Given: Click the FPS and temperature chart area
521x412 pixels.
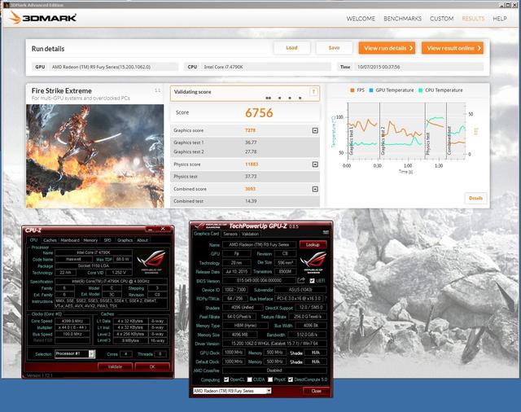Looking at the screenshot, I should pos(405,131).
